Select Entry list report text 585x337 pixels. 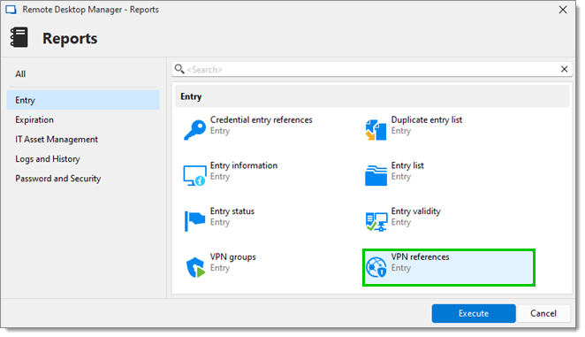click(407, 165)
